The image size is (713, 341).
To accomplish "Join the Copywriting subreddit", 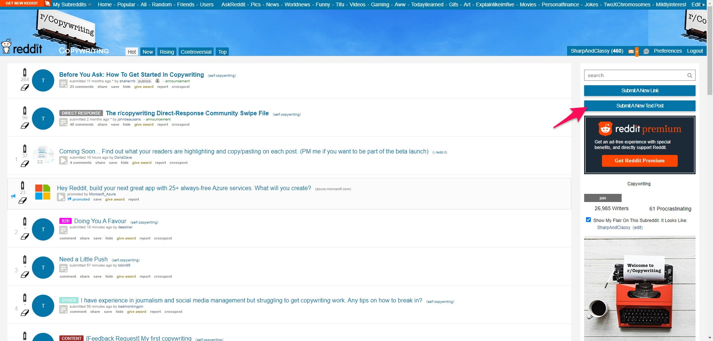I will point(603,198).
